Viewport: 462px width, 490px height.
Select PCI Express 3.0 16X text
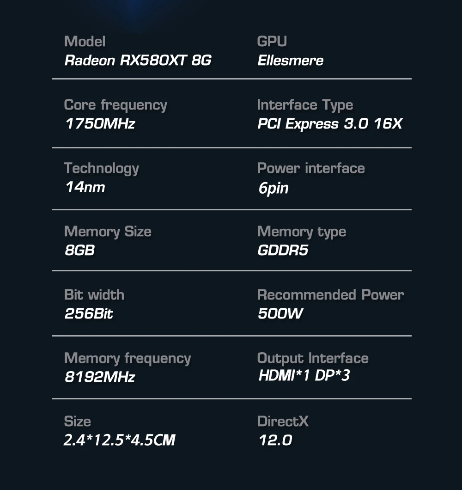[x=330, y=124]
